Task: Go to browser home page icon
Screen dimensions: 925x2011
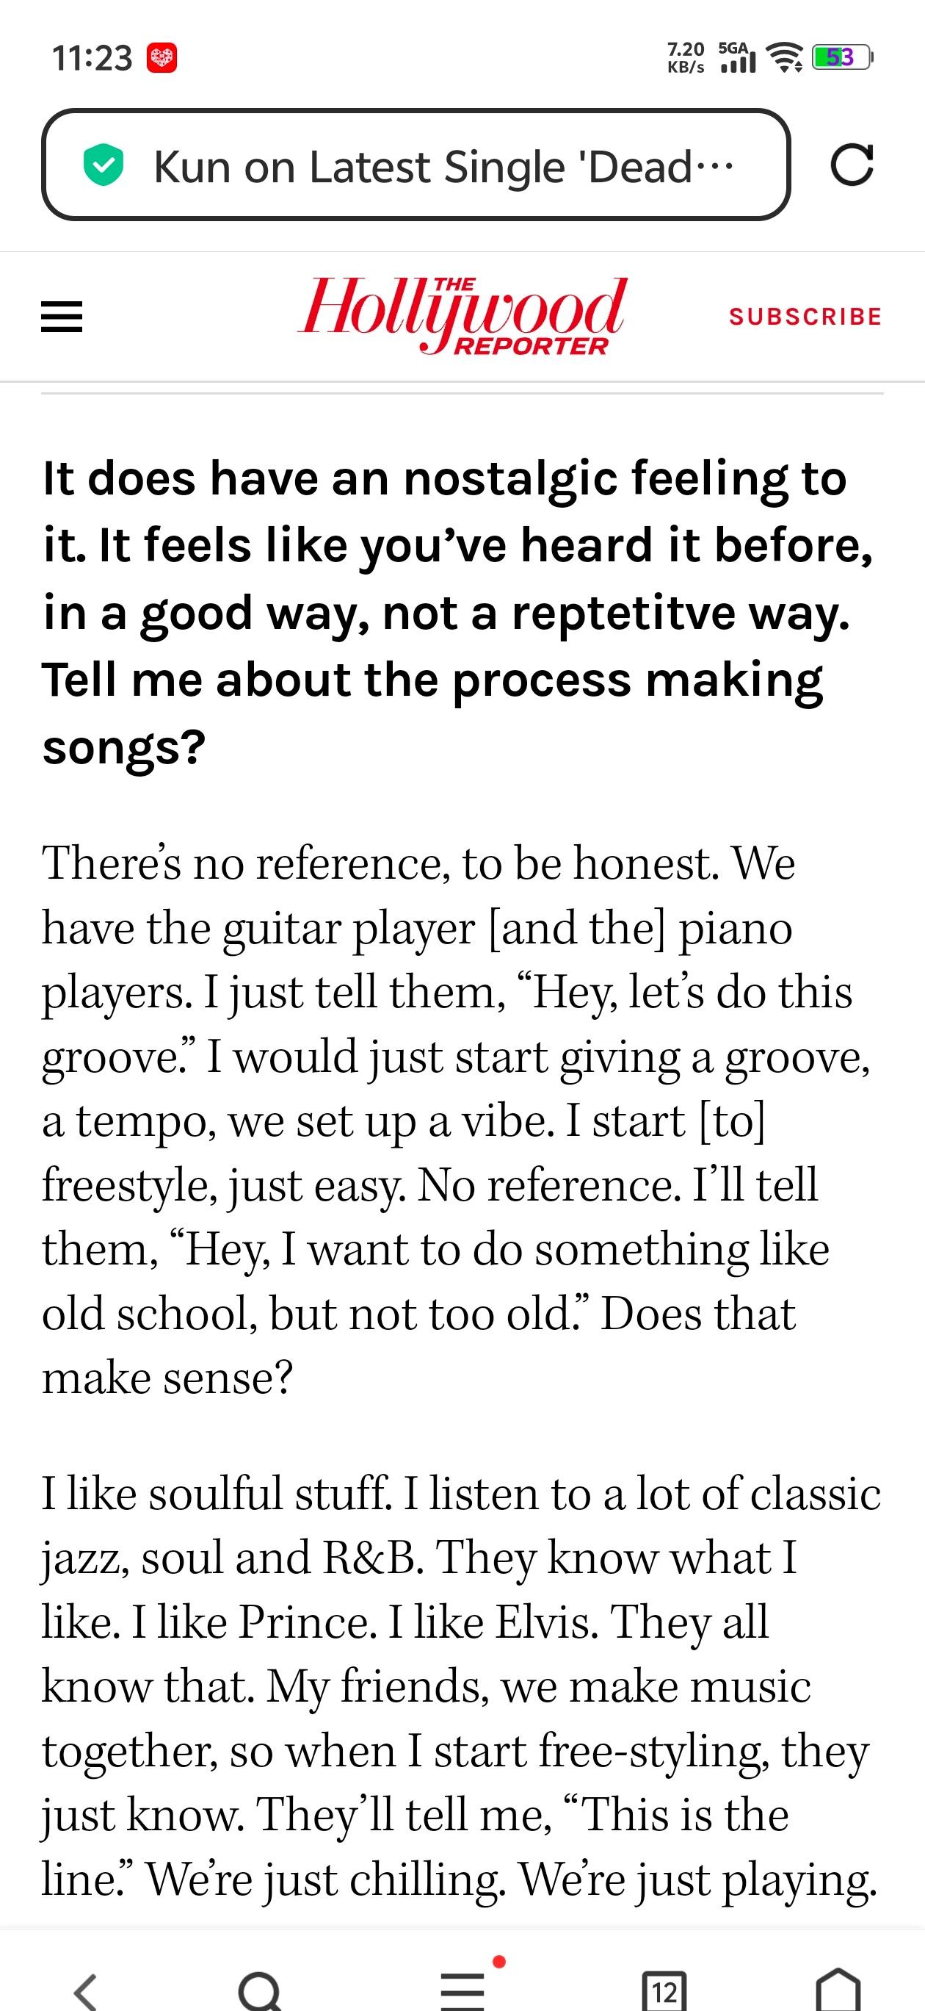Action: pyautogui.click(x=838, y=1989)
